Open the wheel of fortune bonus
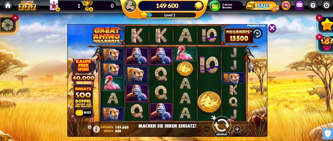This screenshot has width=333, height=141. pyautogui.click(x=8, y=25)
